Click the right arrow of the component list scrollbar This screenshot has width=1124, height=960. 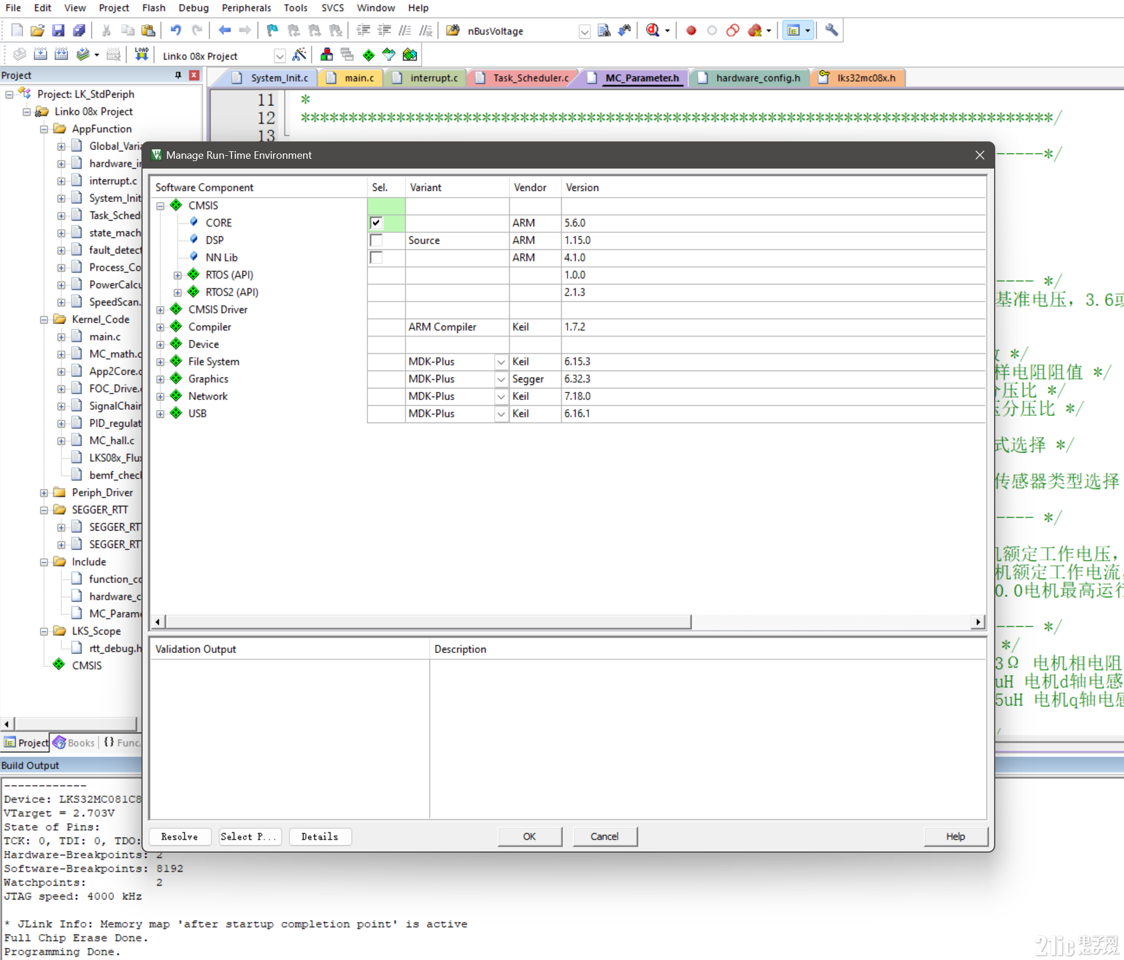pyautogui.click(x=978, y=622)
